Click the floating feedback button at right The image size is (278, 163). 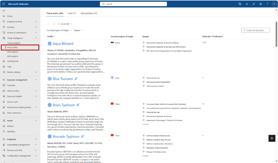pyautogui.click(x=272, y=138)
